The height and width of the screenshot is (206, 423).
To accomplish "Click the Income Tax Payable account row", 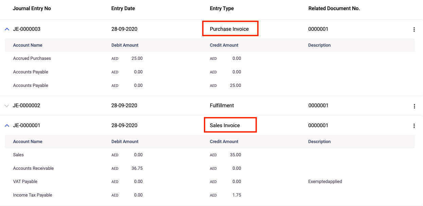I will coord(33,195).
